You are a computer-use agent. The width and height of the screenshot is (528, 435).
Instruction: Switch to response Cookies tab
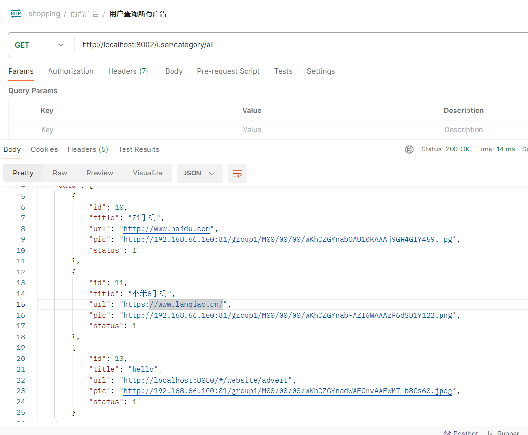pos(44,149)
